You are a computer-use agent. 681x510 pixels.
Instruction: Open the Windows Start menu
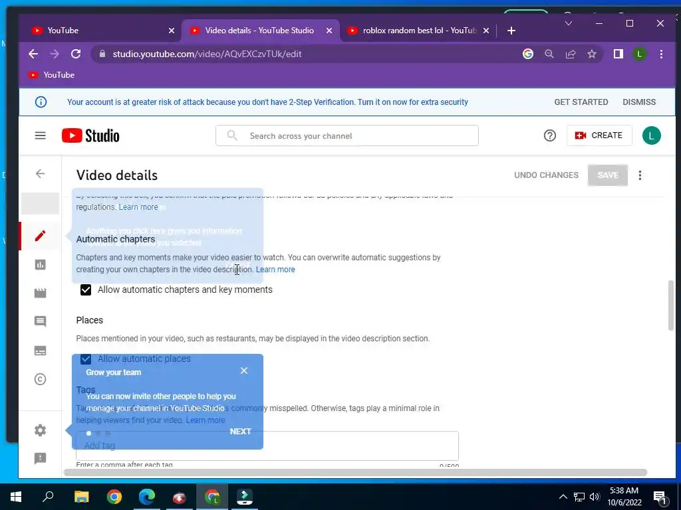pyautogui.click(x=16, y=497)
